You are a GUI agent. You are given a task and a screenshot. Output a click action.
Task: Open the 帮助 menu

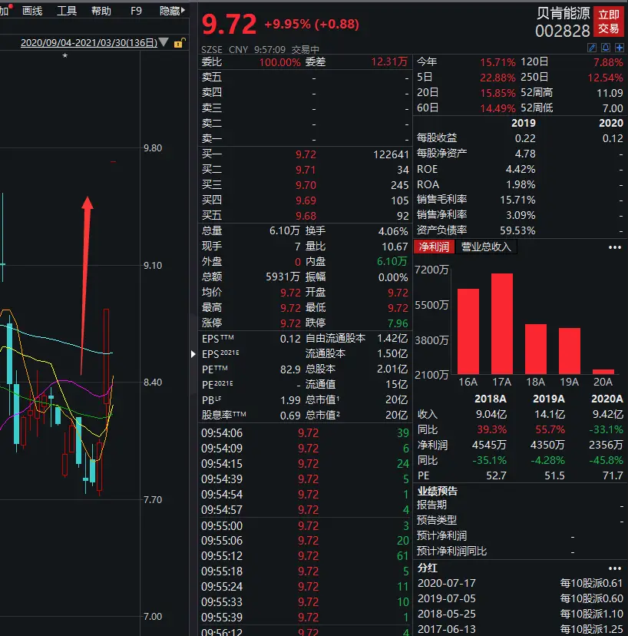pyautogui.click(x=101, y=10)
